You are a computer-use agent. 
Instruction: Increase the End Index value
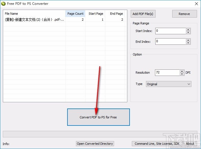(188, 40)
